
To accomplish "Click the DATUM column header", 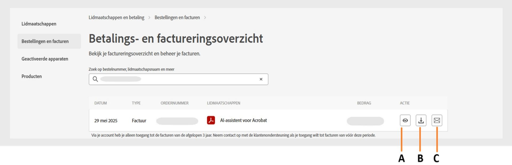I will pos(101,103).
